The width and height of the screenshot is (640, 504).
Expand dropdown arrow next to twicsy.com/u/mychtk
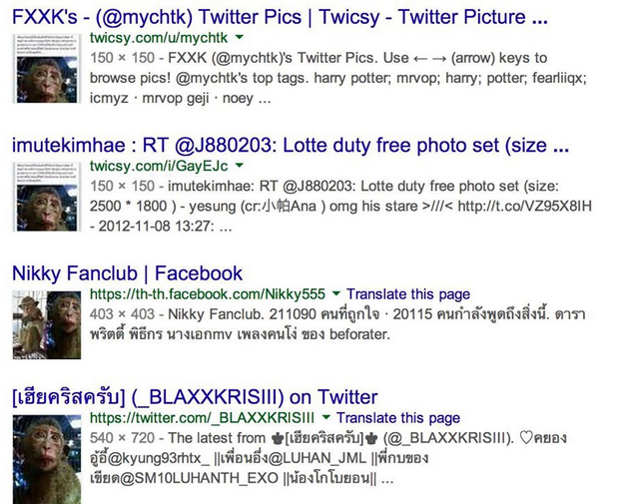pos(240,38)
